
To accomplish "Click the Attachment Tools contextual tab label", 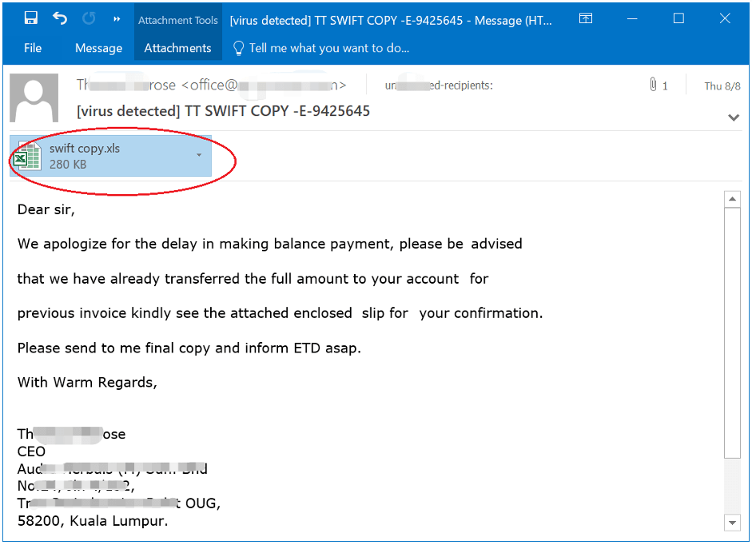I will pyautogui.click(x=177, y=20).
